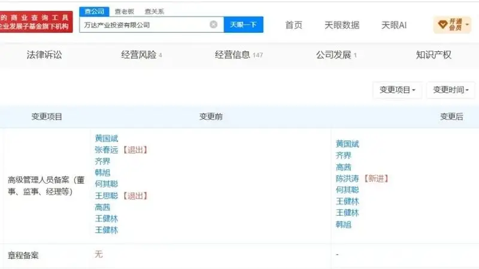This screenshot has height=269, width=479.
Task: Clear the search box with the X icon
Action: [214, 25]
